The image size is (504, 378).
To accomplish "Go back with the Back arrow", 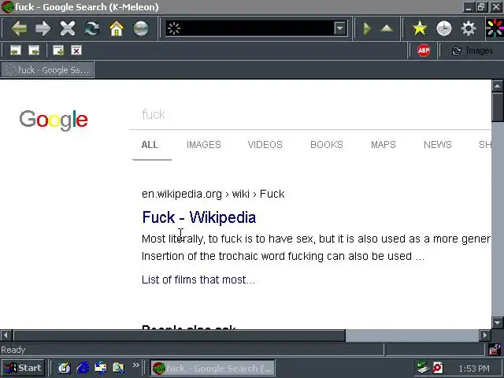I will 19,28.
